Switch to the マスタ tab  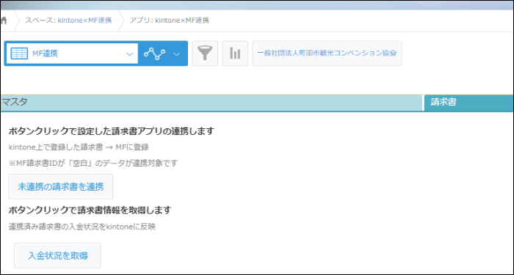(x=211, y=103)
